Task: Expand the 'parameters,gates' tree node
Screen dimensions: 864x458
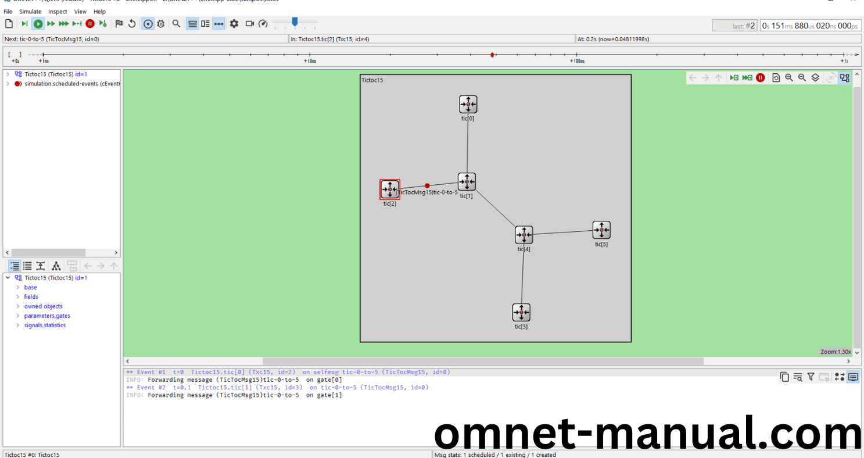Action: pos(18,316)
